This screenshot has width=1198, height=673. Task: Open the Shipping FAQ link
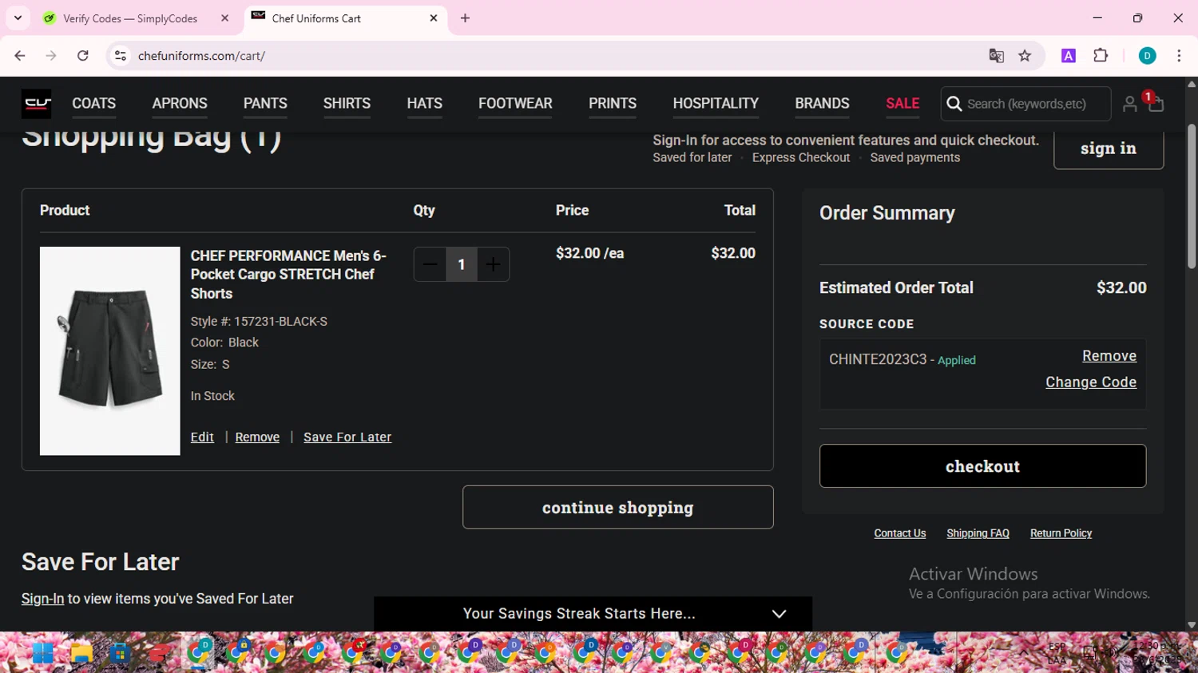click(x=978, y=533)
